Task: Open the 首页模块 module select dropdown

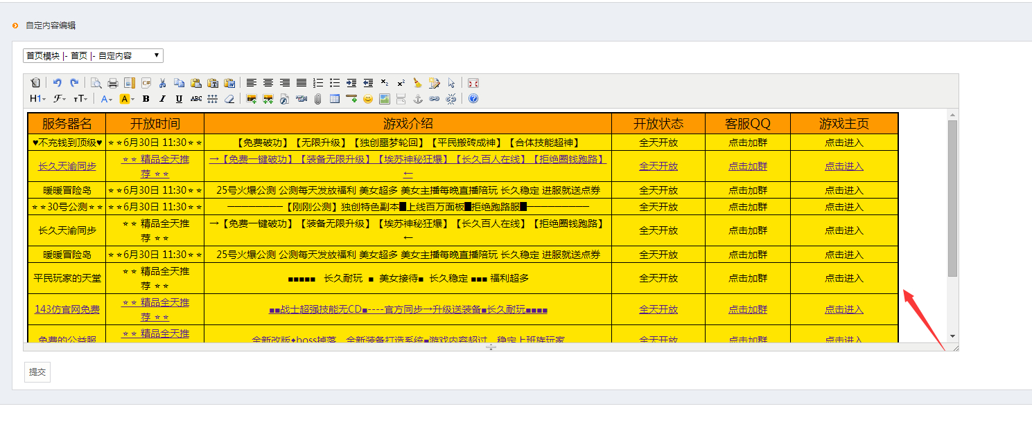Action: pyautogui.click(x=94, y=56)
